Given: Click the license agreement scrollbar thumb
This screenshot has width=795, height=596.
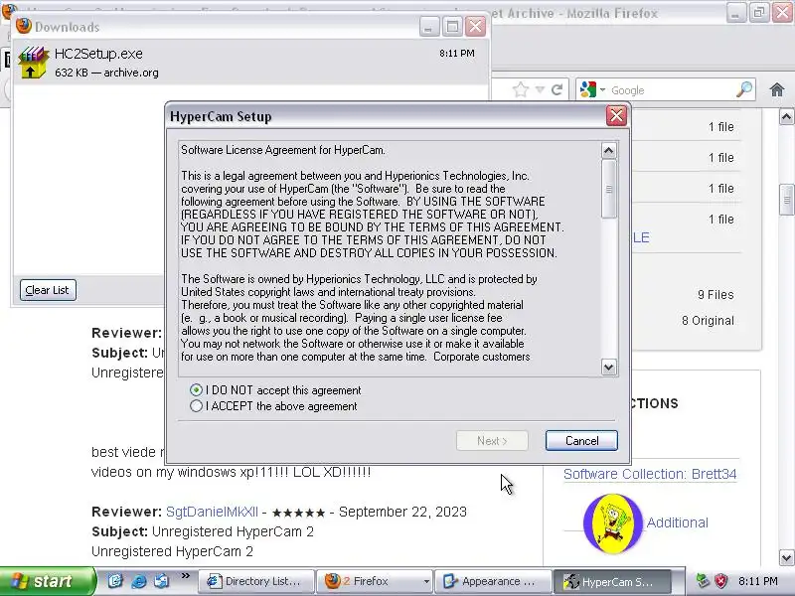Looking at the screenshot, I should coord(608,189).
